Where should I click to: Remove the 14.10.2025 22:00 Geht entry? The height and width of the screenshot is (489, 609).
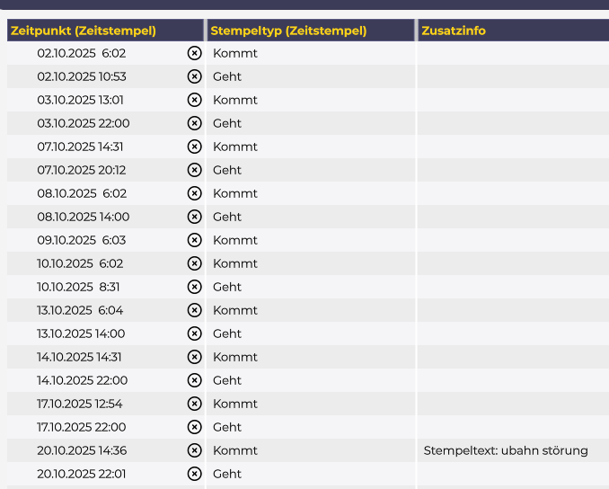(194, 380)
